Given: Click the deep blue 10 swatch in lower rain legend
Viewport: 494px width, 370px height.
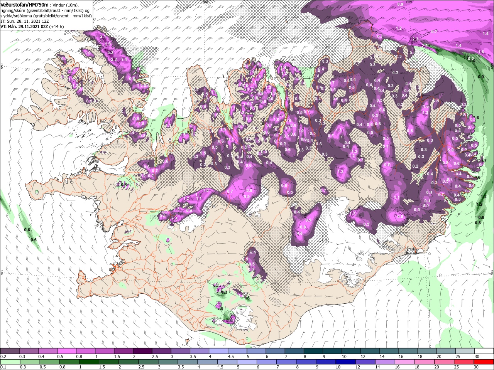Looking at the screenshot, I should coord(345,362).
